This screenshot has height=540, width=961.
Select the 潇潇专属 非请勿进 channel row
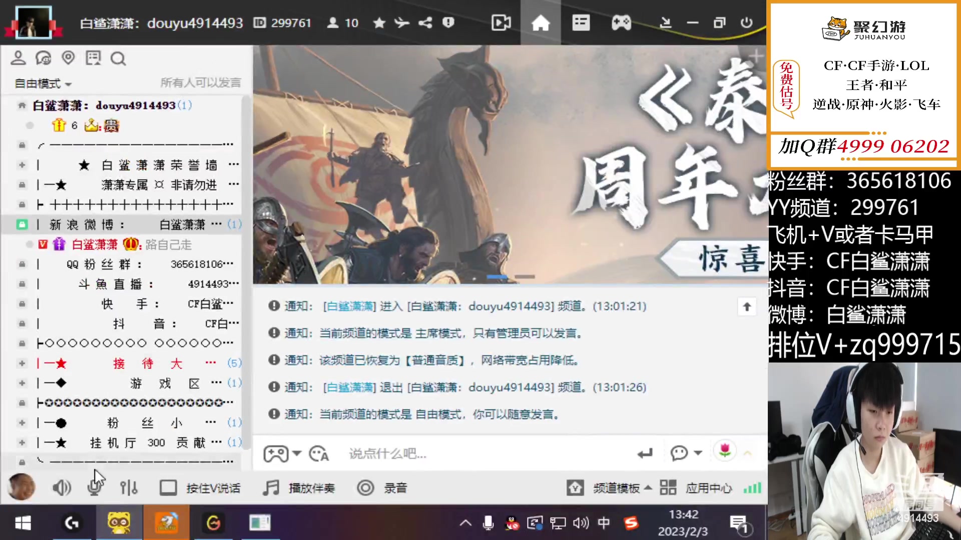pyautogui.click(x=122, y=184)
